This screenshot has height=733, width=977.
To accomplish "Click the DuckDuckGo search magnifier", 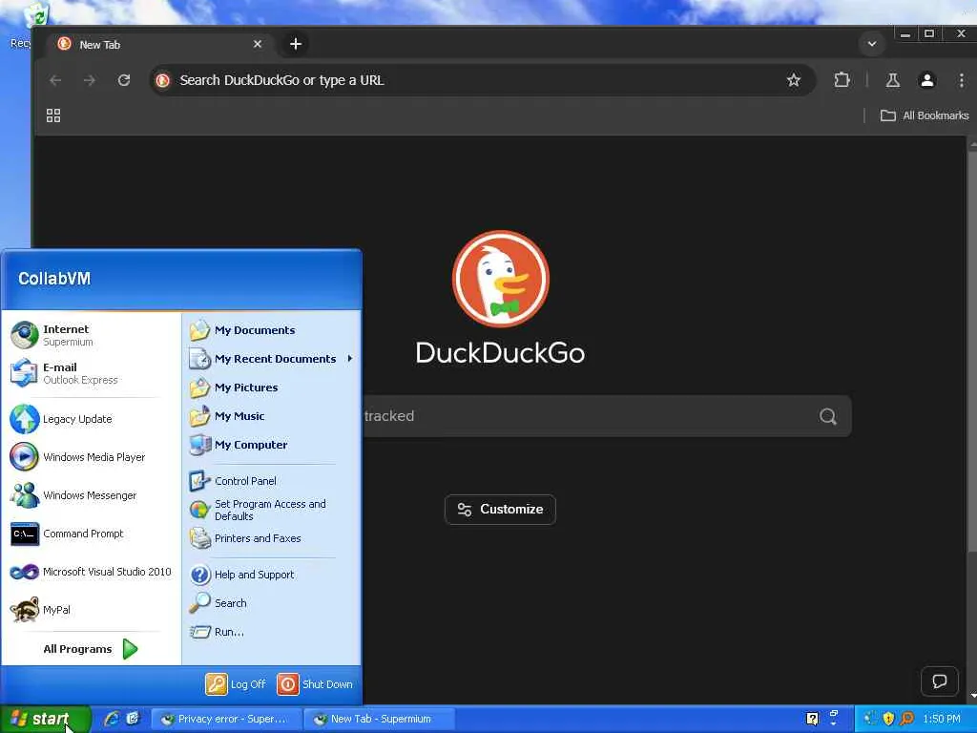I will tap(827, 416).
